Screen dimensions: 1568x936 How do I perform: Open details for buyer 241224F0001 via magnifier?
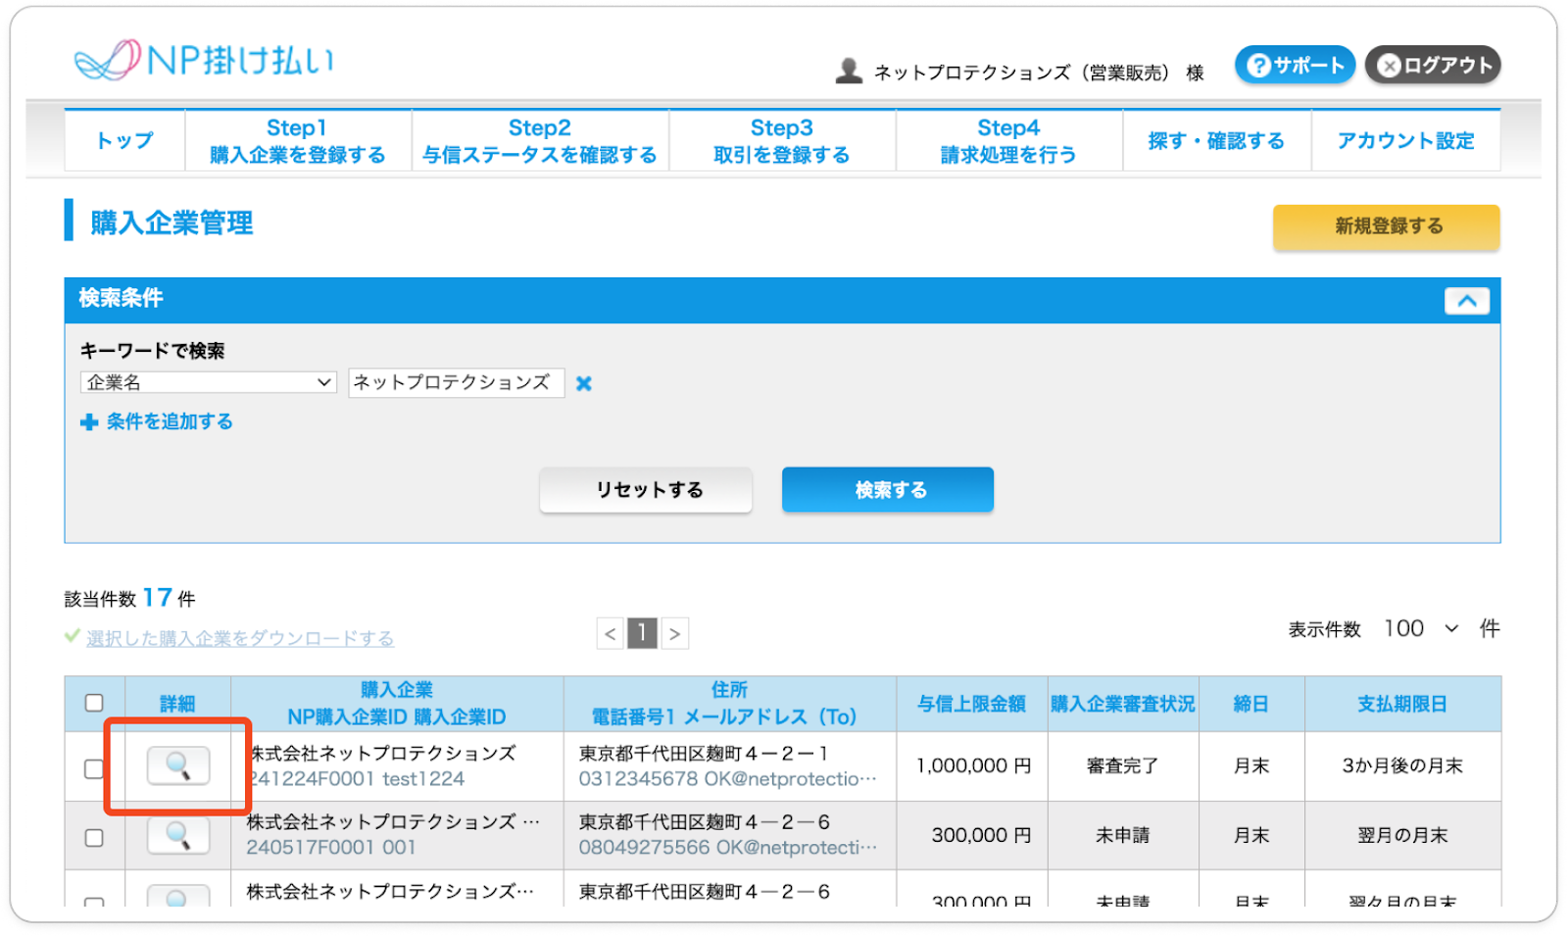pos(178,765)
